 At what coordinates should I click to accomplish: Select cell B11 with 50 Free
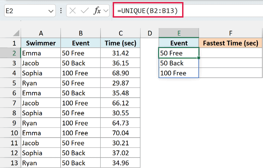click(81, 143)
